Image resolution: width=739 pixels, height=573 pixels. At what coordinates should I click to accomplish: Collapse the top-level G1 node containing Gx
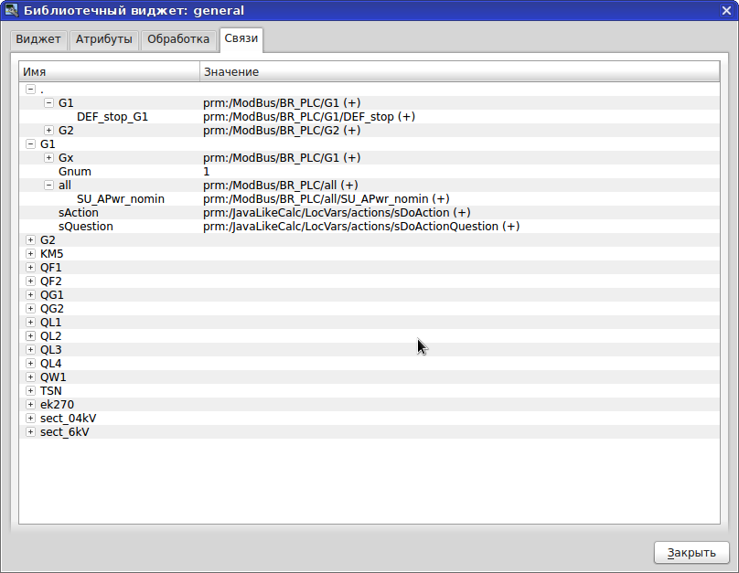pos(30,143)
